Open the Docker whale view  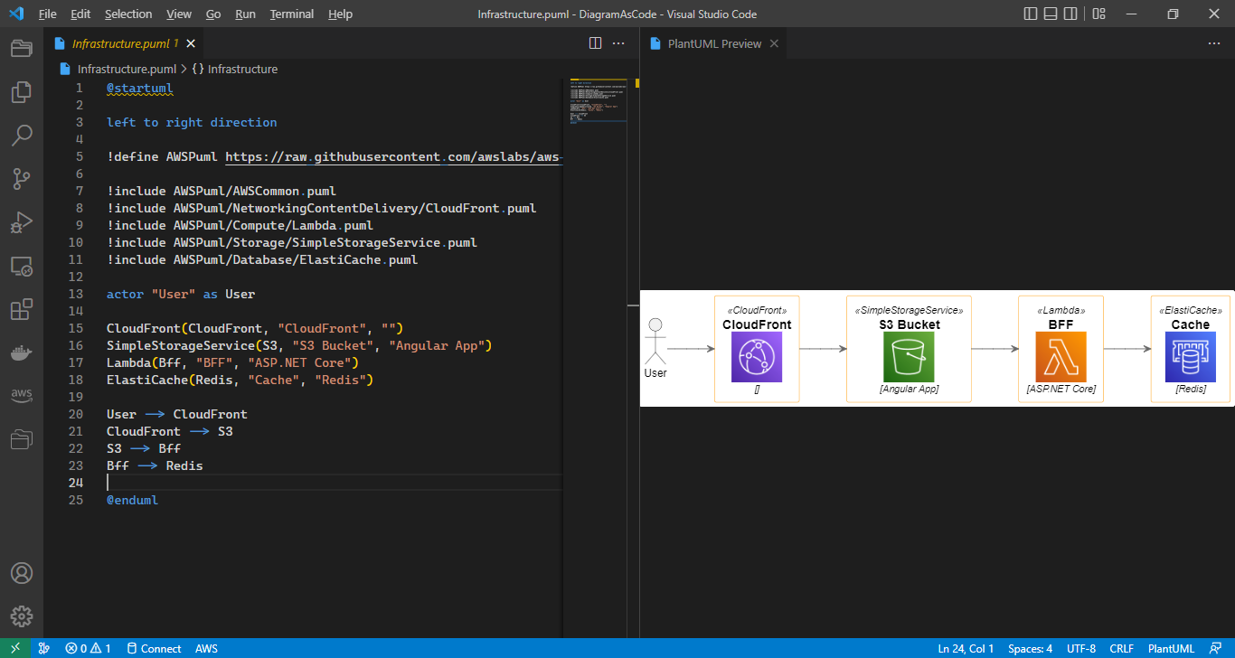22,352
